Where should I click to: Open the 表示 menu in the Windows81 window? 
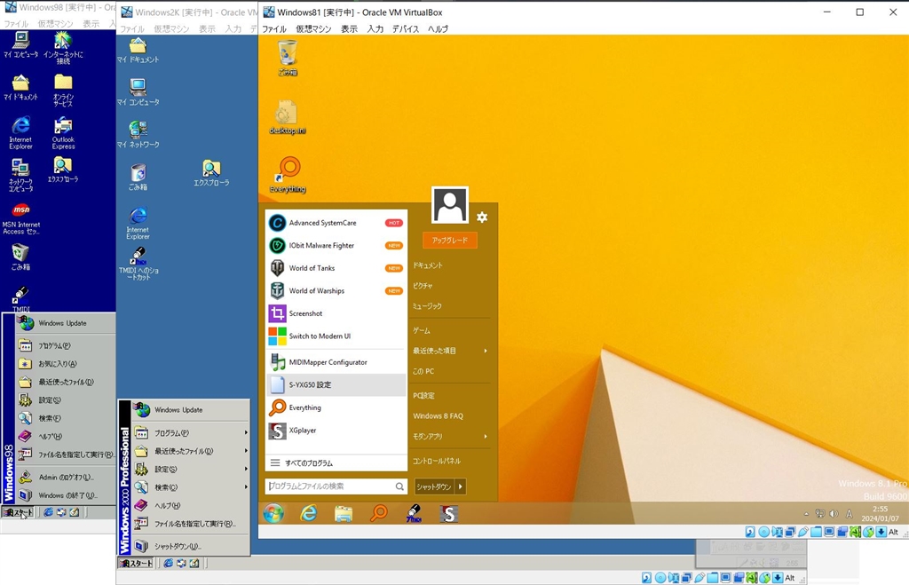pyautogui.click(x=349, y=28)
